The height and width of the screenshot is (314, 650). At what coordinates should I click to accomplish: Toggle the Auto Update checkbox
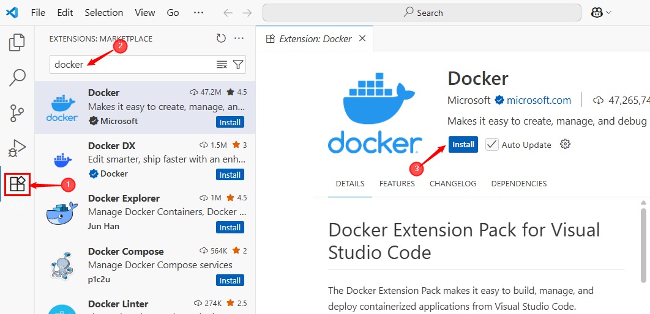491,145
